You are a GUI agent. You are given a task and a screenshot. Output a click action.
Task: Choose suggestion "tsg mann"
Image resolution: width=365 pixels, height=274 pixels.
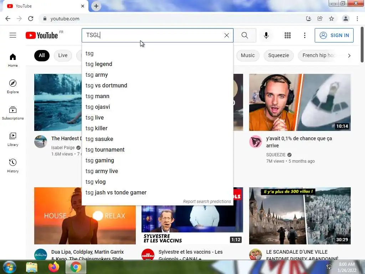click(157, 96)
